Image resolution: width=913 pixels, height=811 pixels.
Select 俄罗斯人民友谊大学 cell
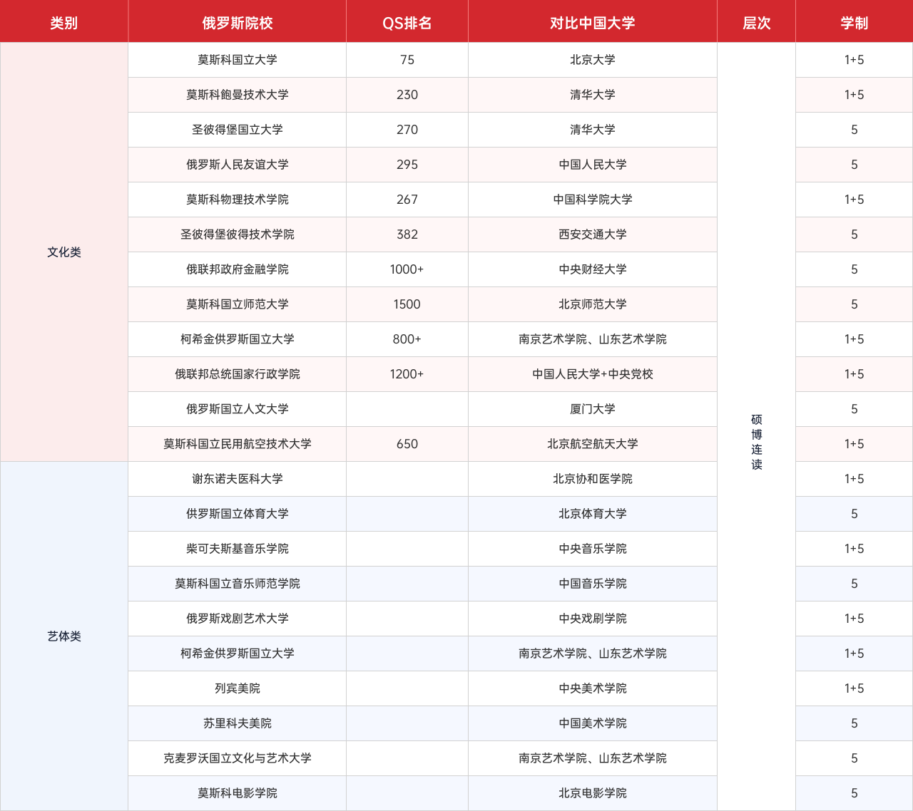pyautogui.click(x=238, y=165)
